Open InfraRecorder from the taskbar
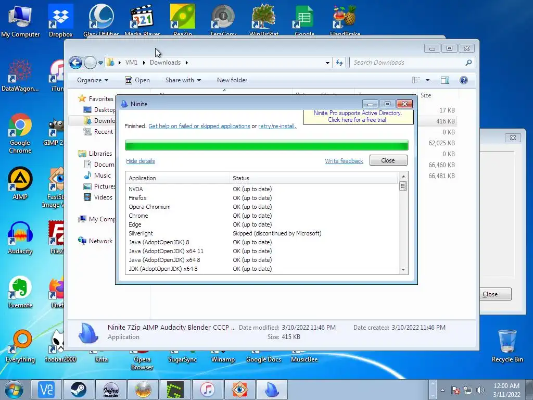Image resolution: width=533 pixels, height=400 pixels. [110, 390]
